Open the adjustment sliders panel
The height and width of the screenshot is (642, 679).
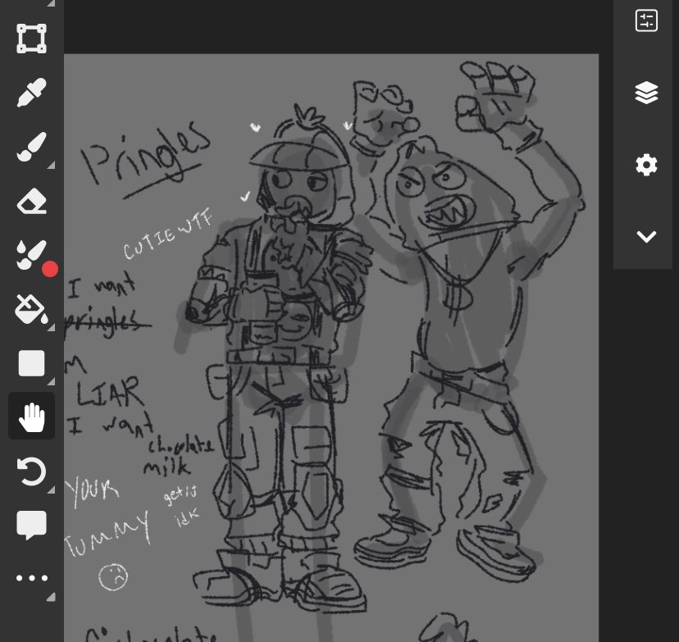click(x=646, y=20)
